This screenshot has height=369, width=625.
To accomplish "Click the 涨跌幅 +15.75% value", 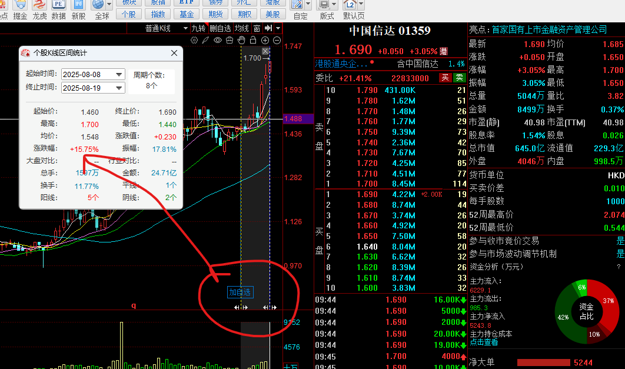I will click(x=84, y=149).
